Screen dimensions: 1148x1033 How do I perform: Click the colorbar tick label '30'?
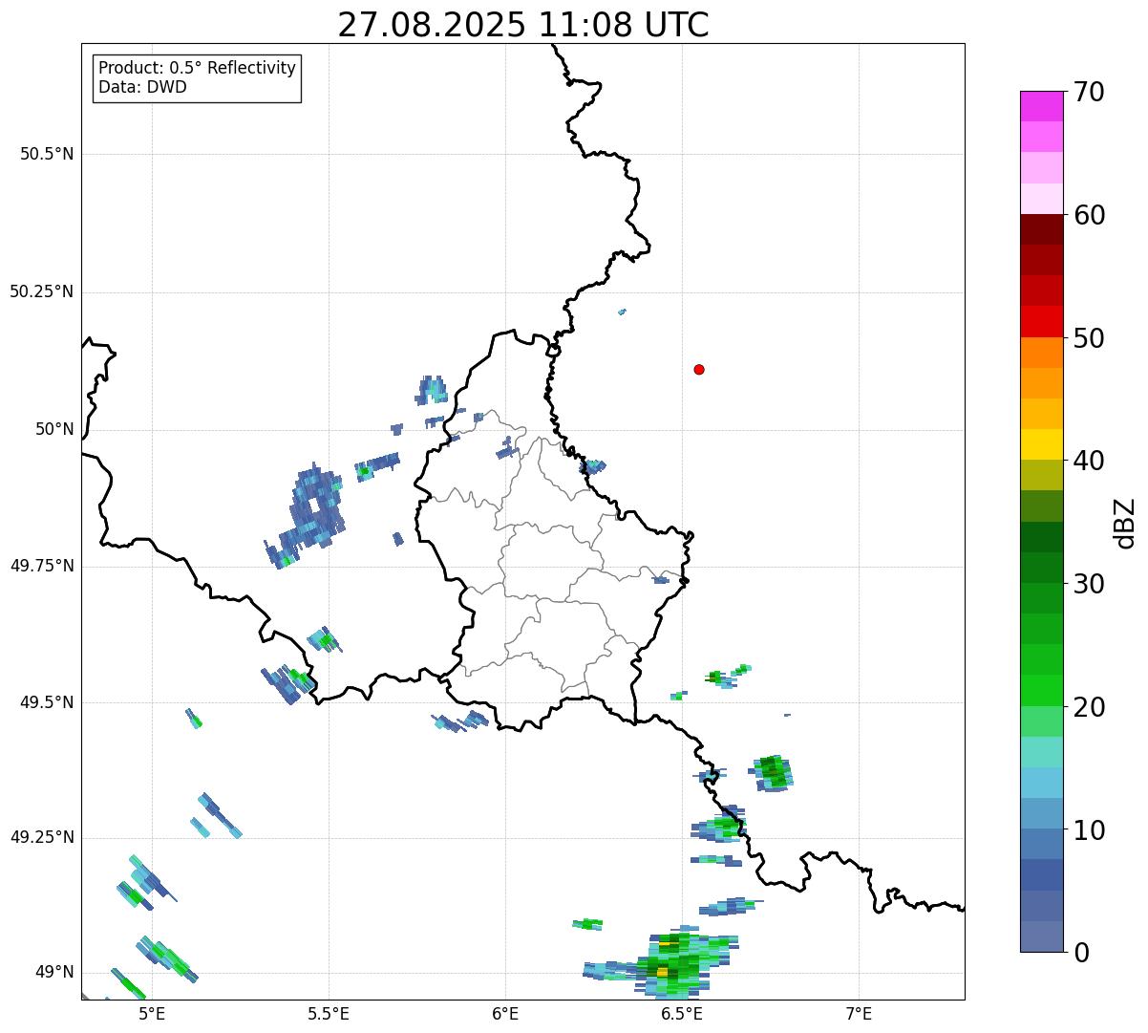point(1089,584)
